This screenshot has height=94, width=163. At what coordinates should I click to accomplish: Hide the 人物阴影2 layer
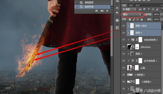coord(124,75)
